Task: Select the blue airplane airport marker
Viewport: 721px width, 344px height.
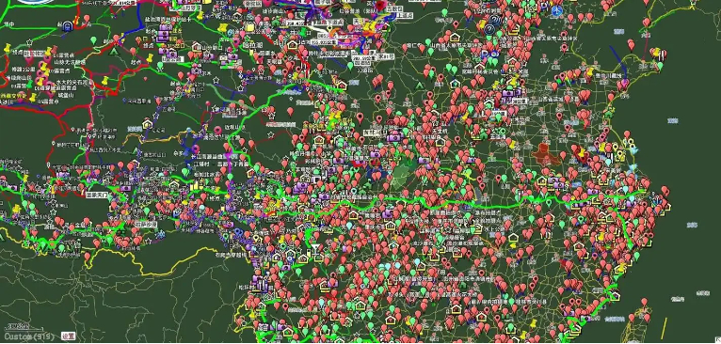Action: click(556, 9)
